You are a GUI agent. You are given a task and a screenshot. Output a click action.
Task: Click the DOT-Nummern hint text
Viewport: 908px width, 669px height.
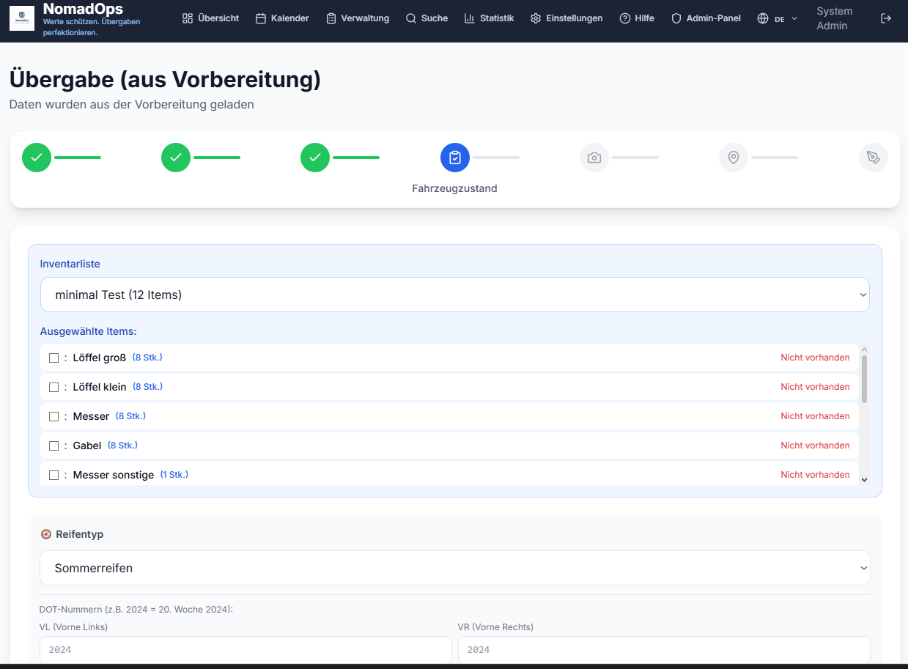pyautogui.click(x=136, y=610)
